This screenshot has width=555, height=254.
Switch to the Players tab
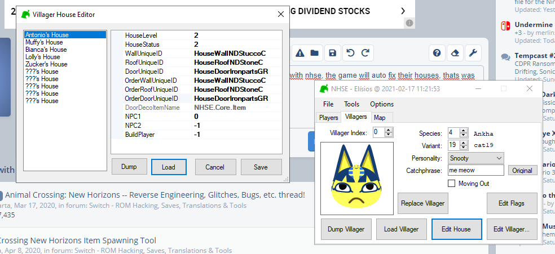[328, 118]
